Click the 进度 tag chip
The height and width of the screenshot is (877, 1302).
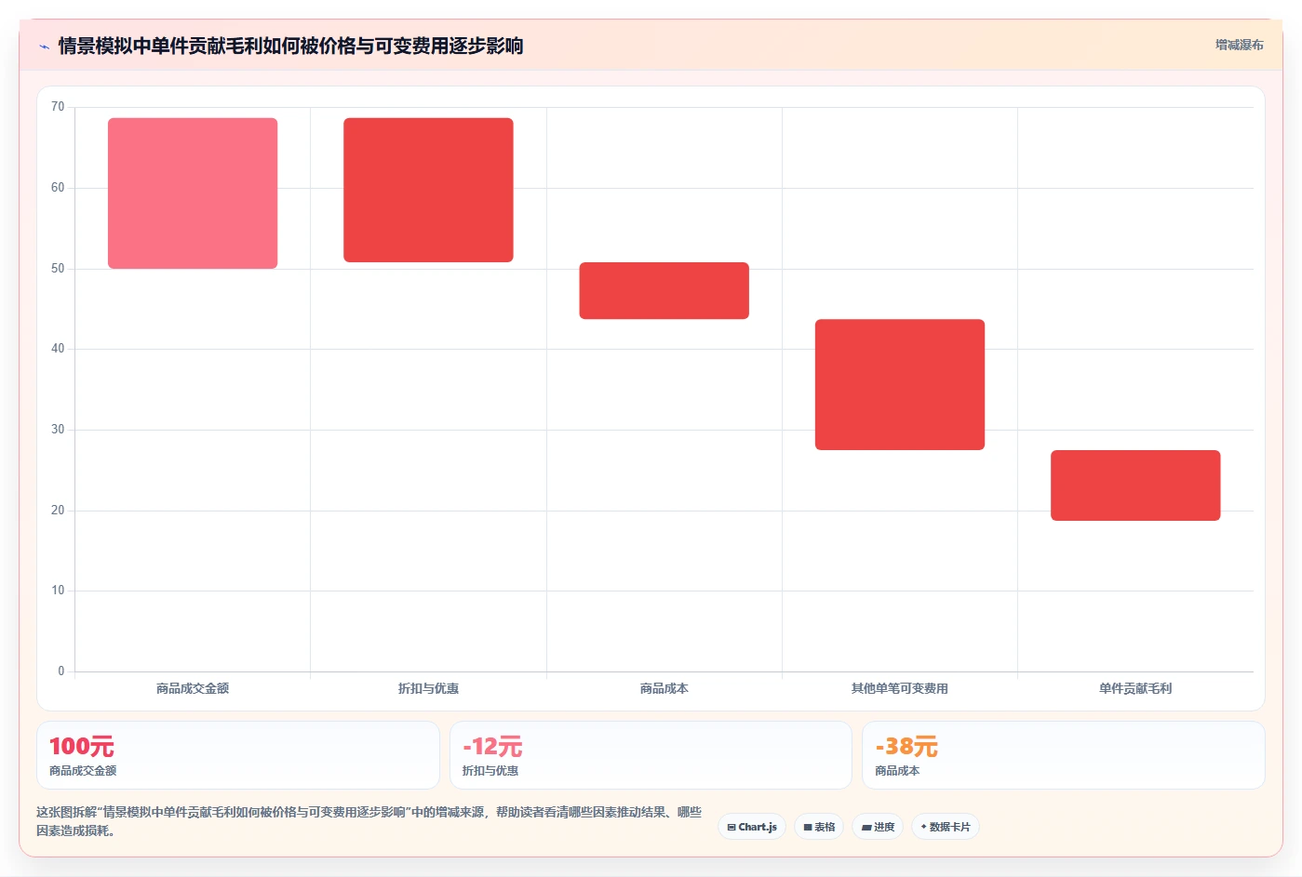[878, 827]
